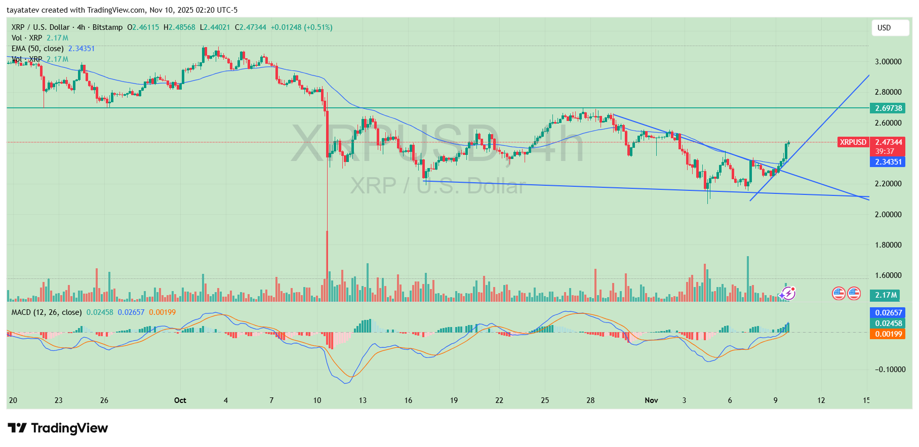Viewport: 919px width, 447px height.
Task: Open the left US flag economic event
Action: [838, 293]
